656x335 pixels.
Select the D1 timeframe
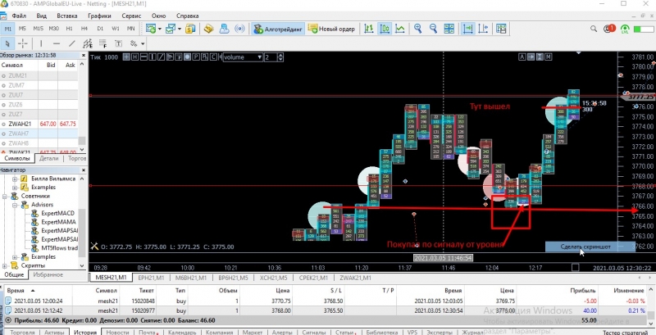coord(100,29)
